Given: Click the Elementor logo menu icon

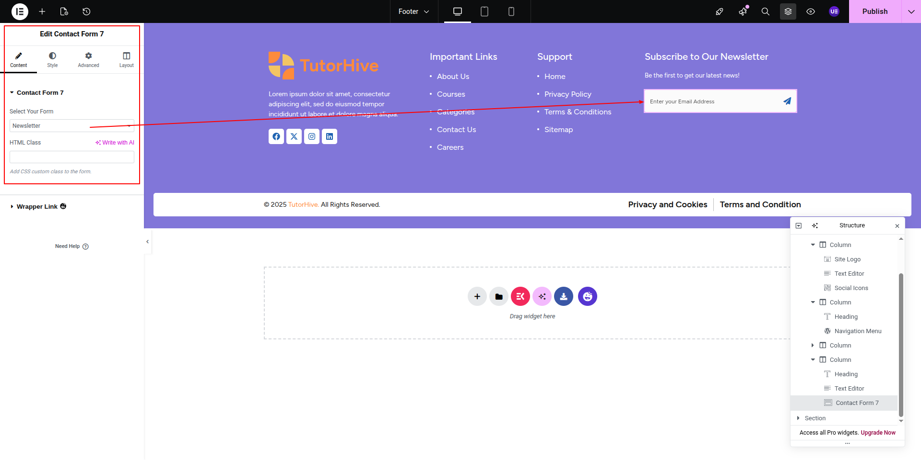Looking at the screenshot, I should coord(20,11).
